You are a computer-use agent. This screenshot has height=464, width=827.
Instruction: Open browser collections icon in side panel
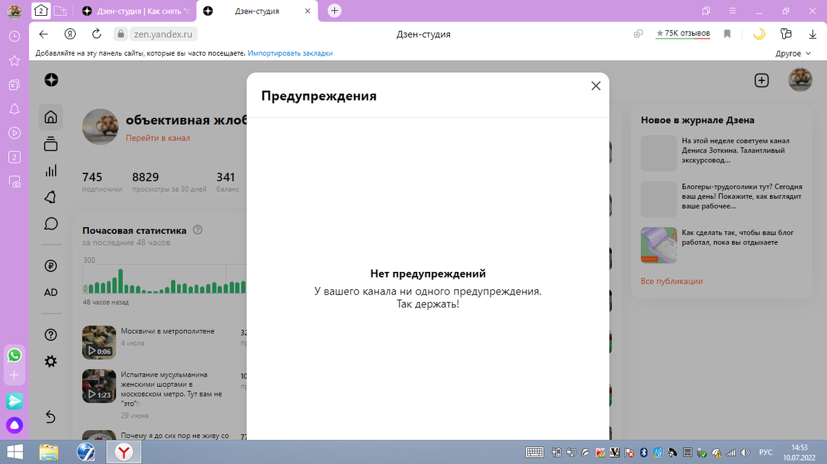14,85
